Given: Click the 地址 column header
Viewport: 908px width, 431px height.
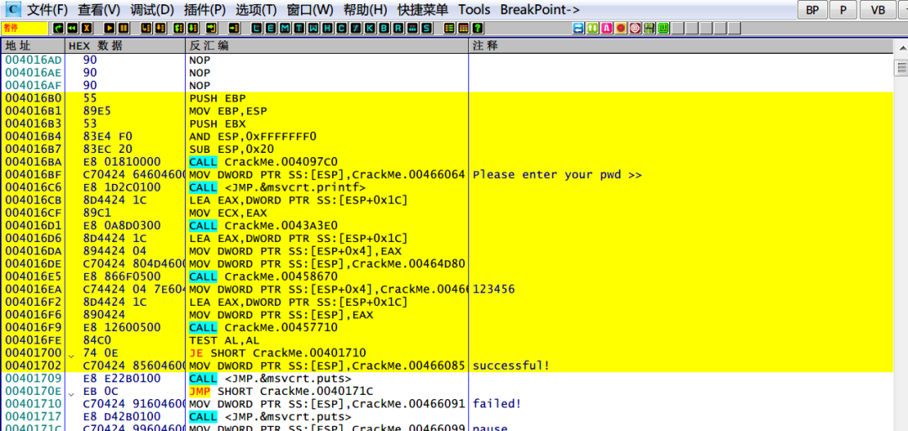Looking at the screenshot, I should point(33,45).
